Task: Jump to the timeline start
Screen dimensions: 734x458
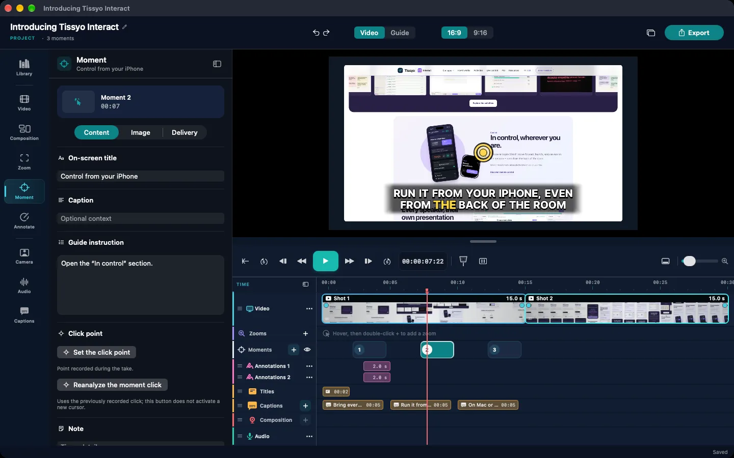Action: (x=245, y=261)
